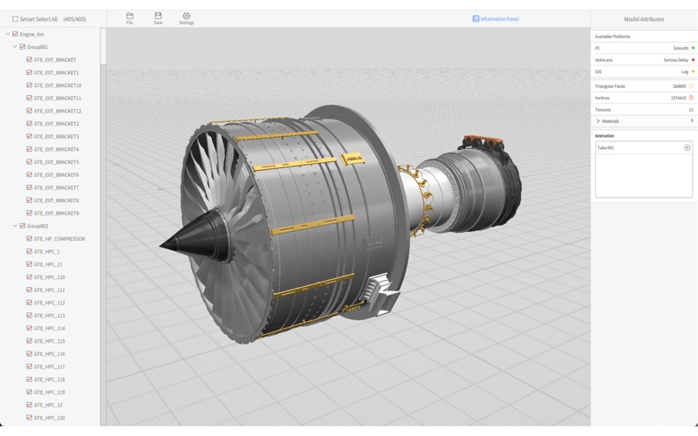Click the PC green status dot

(x=693, y=48)
